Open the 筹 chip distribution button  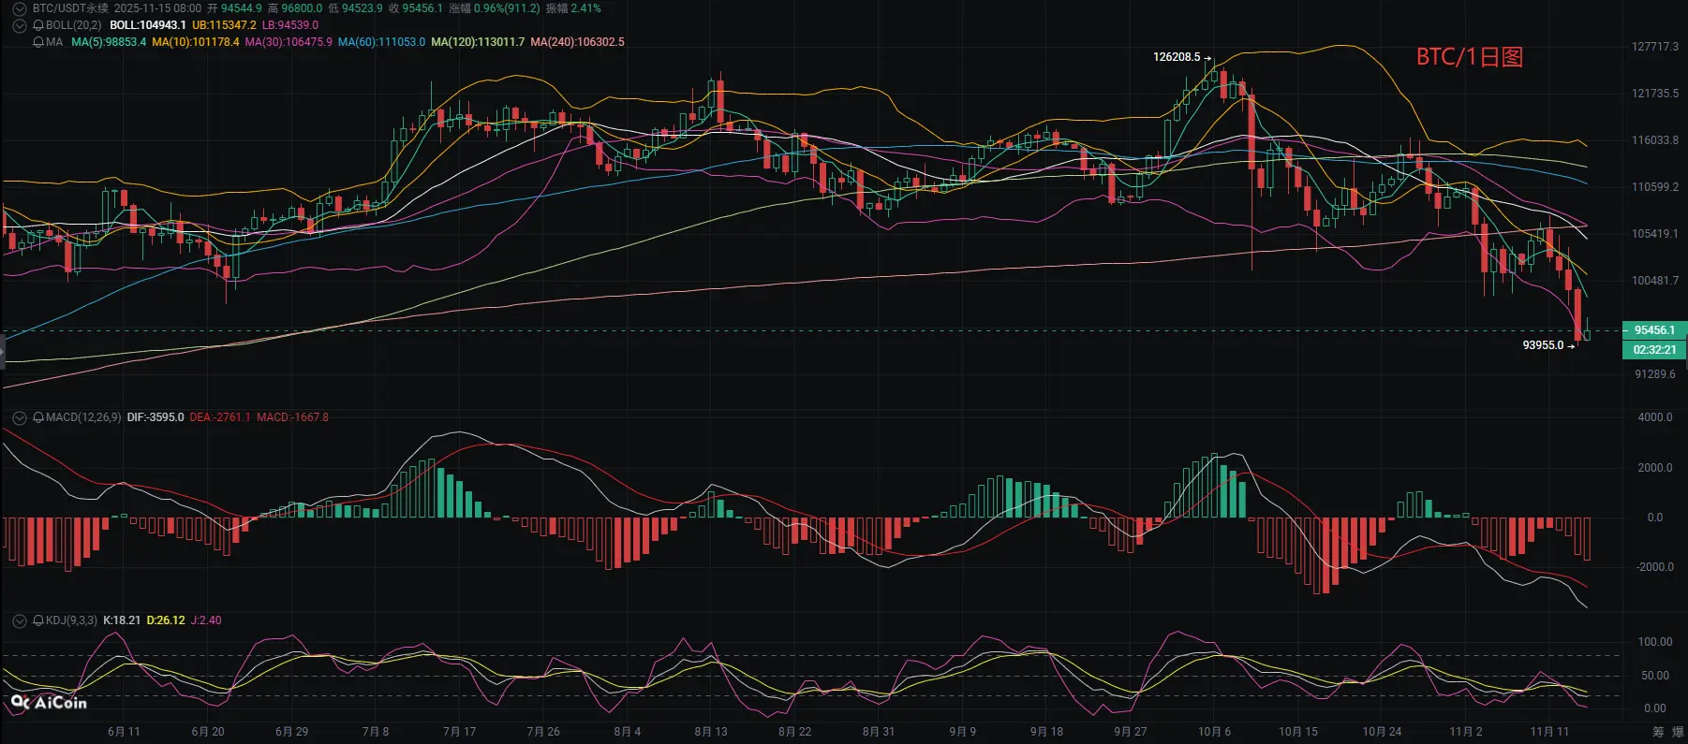click(x=1658, y=732)
